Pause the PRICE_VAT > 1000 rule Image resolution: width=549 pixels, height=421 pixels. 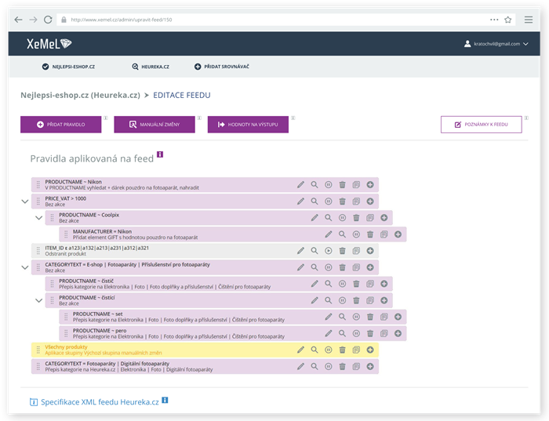[329, 201]
